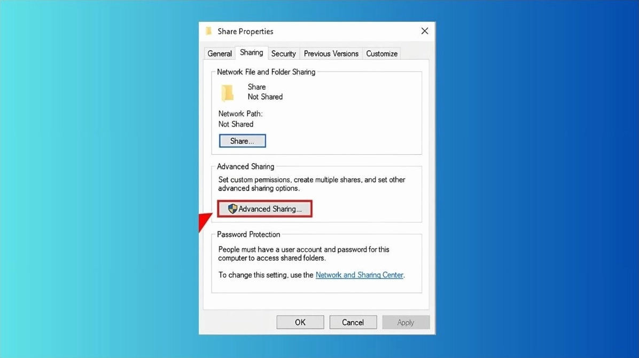Click the Share label next to the folder icon

point(256,86)
